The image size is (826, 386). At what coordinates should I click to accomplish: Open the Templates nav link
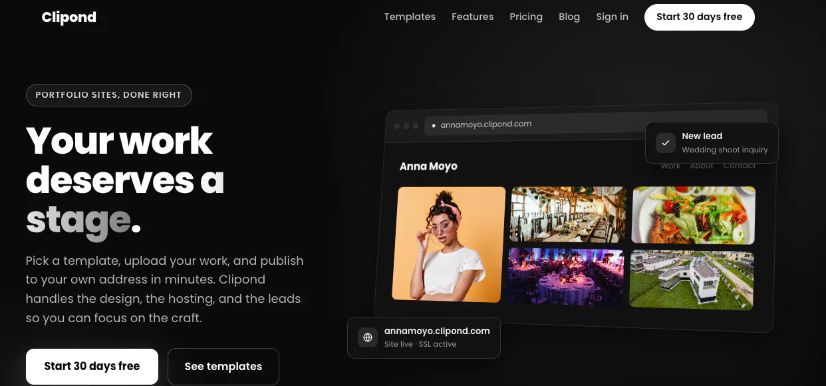click(410, 17)
